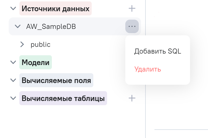Select the public schema item

[x=40, y=44]
